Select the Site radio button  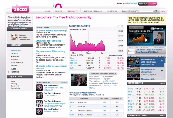pyautogui.click(x=136, y=11)
